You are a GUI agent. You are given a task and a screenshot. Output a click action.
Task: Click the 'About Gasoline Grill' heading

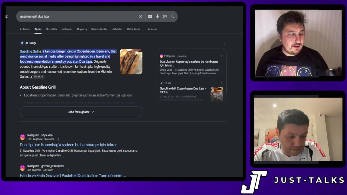pos(38,87)
